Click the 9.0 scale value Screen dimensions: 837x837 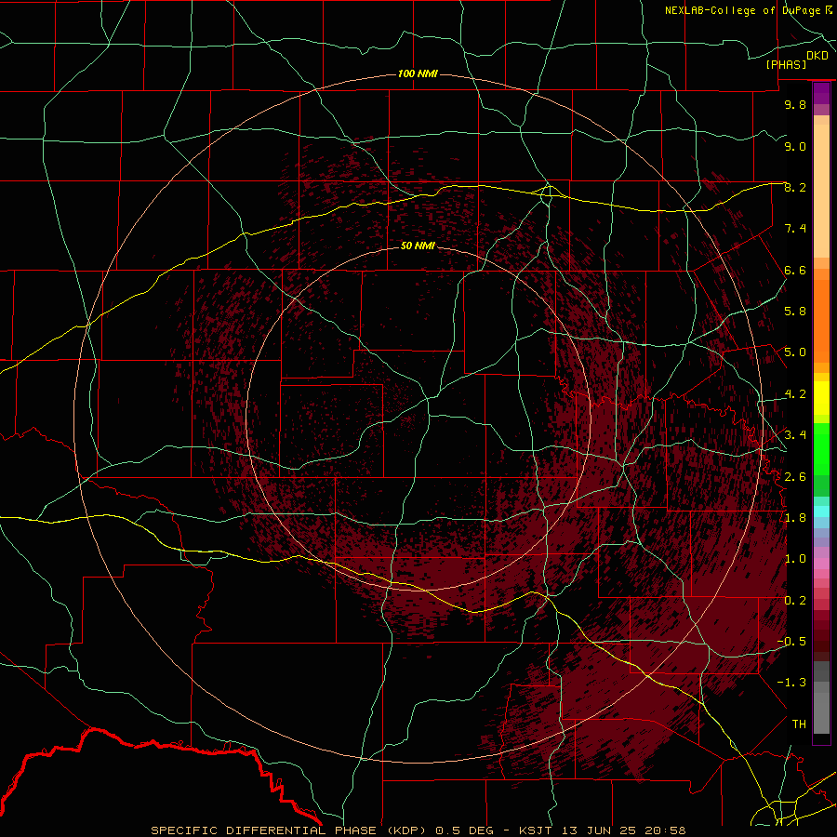click(795, 146)
